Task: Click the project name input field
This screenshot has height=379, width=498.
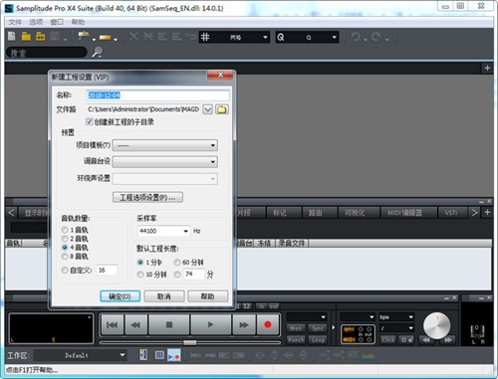Action: [x=157, y=95]
